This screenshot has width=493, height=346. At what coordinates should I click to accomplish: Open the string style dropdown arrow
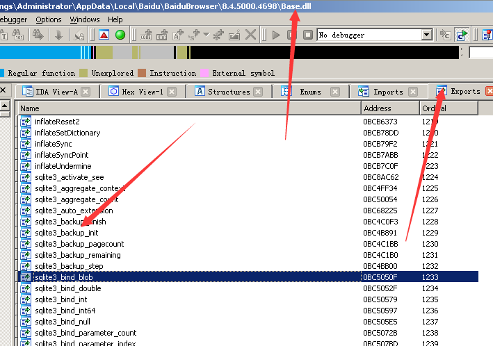pos(207,35)
